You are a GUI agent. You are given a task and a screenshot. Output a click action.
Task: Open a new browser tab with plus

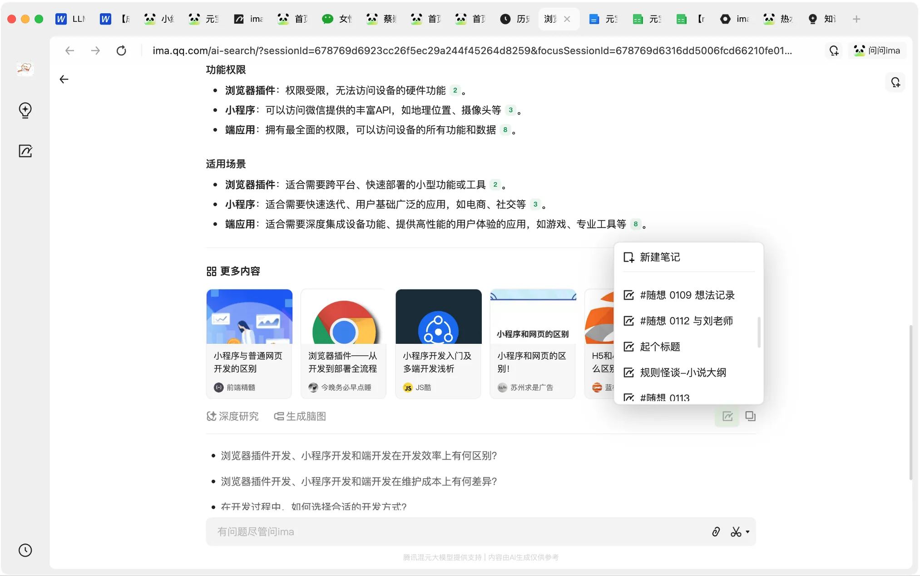point(856,19)
